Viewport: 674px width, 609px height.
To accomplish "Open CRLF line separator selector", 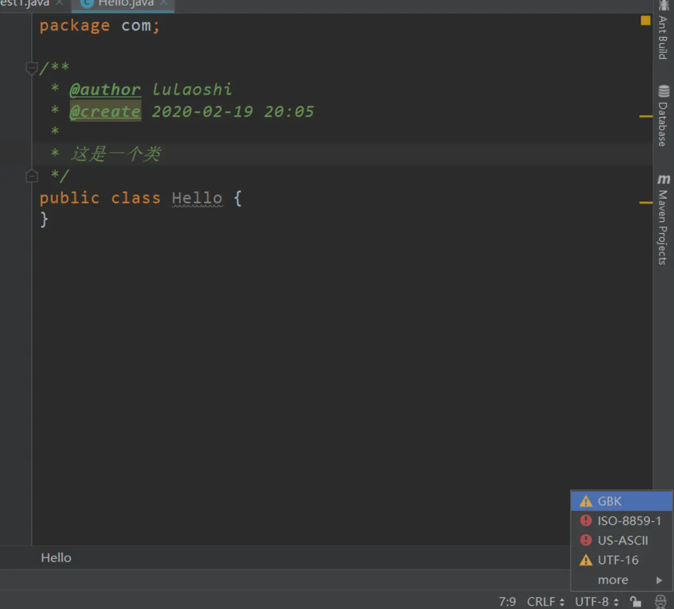I will (546, 601).
